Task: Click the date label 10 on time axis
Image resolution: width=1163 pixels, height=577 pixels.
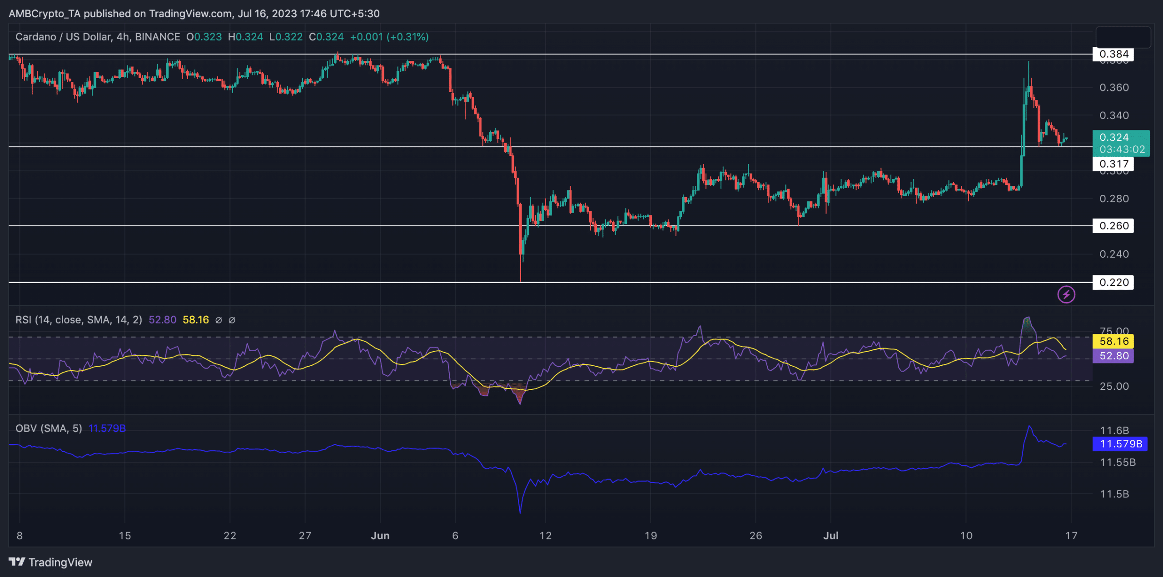Action: (x=966, y=536)
